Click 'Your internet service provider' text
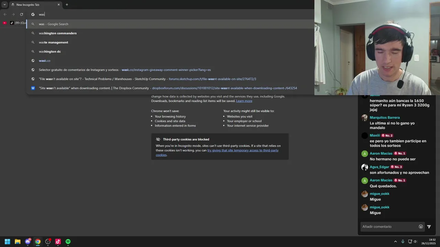The image size is (440, 247). point(248,126)
